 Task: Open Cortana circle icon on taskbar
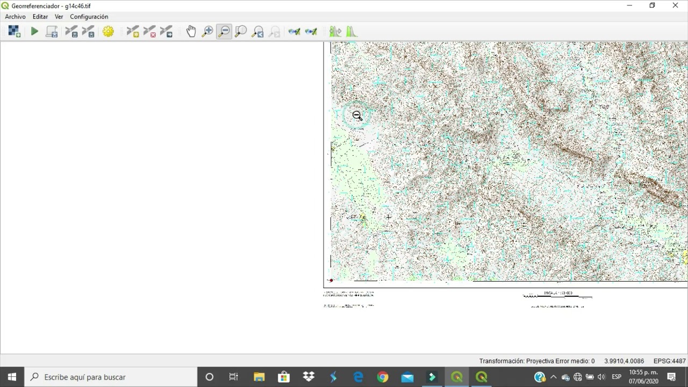tap(210, 377)
